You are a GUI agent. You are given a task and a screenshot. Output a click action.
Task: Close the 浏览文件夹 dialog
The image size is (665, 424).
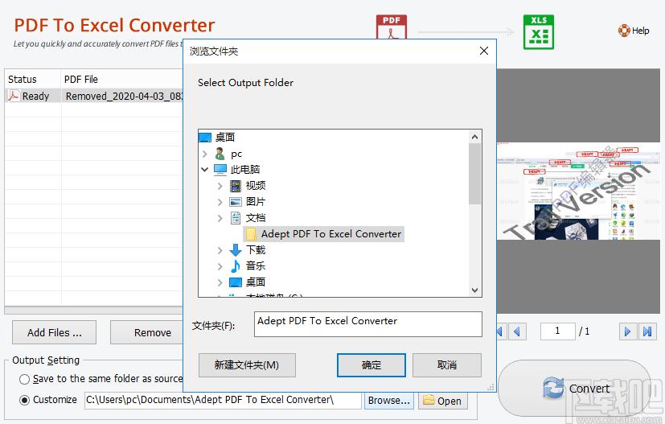pos(484,51)
